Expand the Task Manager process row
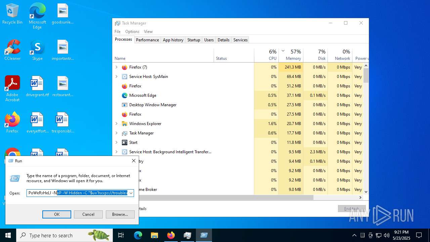The height and width of the screenshot is (242, 430). pyautogui.click(x=117, y=133)
